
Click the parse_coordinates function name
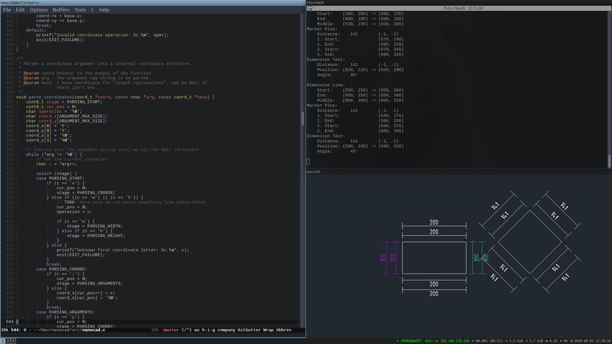(x=51, y=97)
